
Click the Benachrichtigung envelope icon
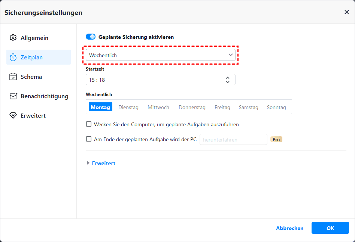(x=13, y=96)
